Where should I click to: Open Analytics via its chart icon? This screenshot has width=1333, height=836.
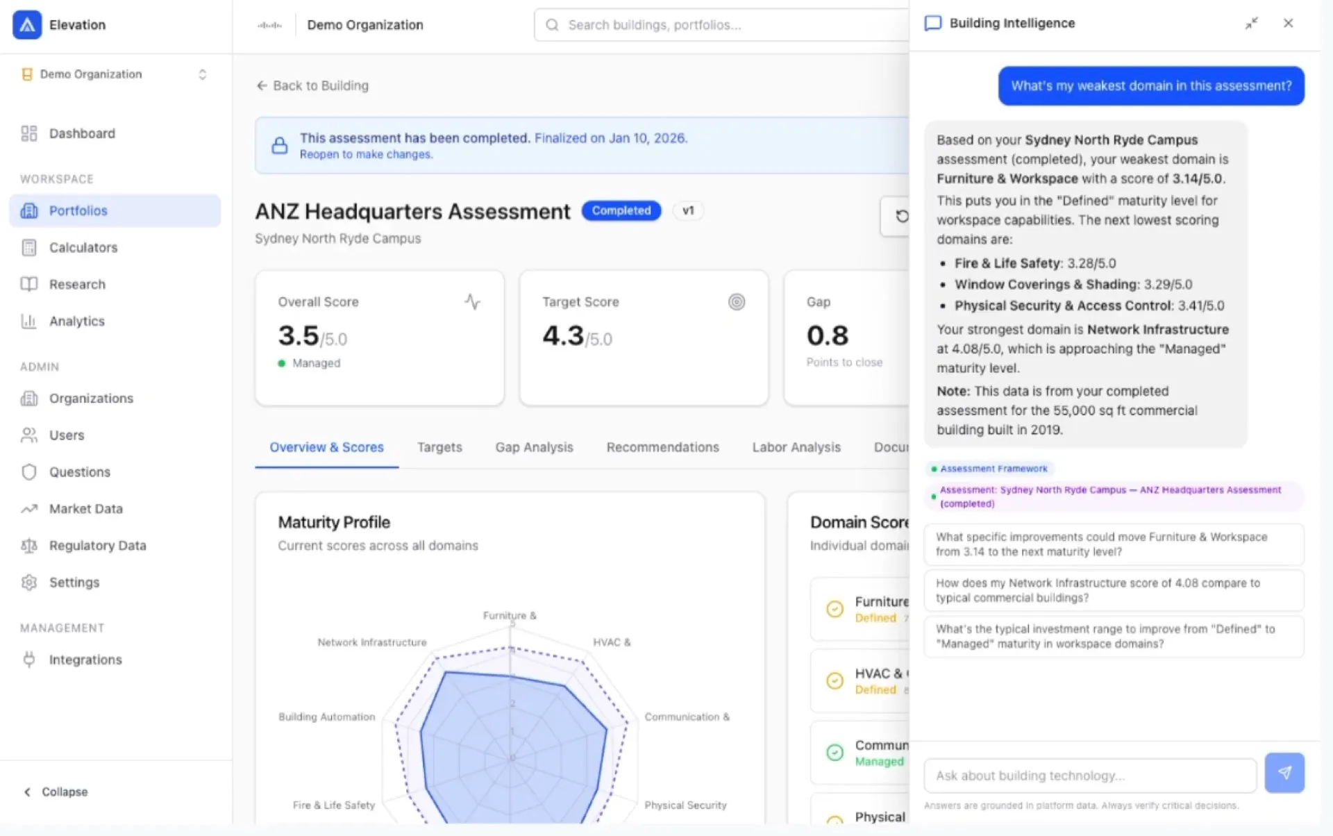click(x=29, y=321)
